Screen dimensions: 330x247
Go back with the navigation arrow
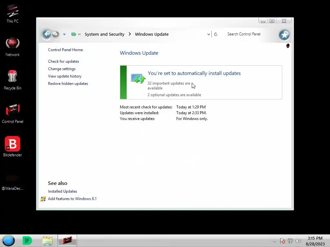tap(46, 34)
